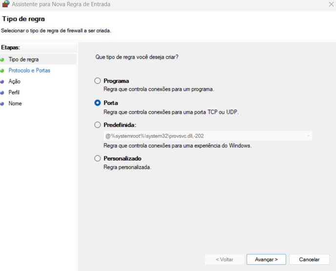
Task: Select the Perfil step in Etapas
Action: click(14, 93)
